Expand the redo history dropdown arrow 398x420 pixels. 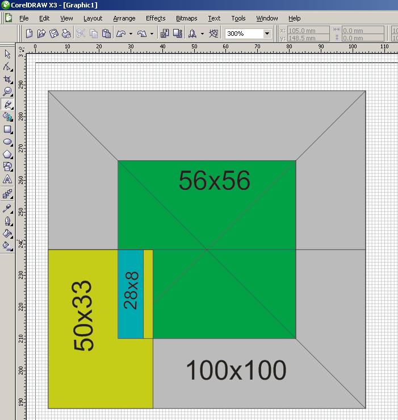152,34
